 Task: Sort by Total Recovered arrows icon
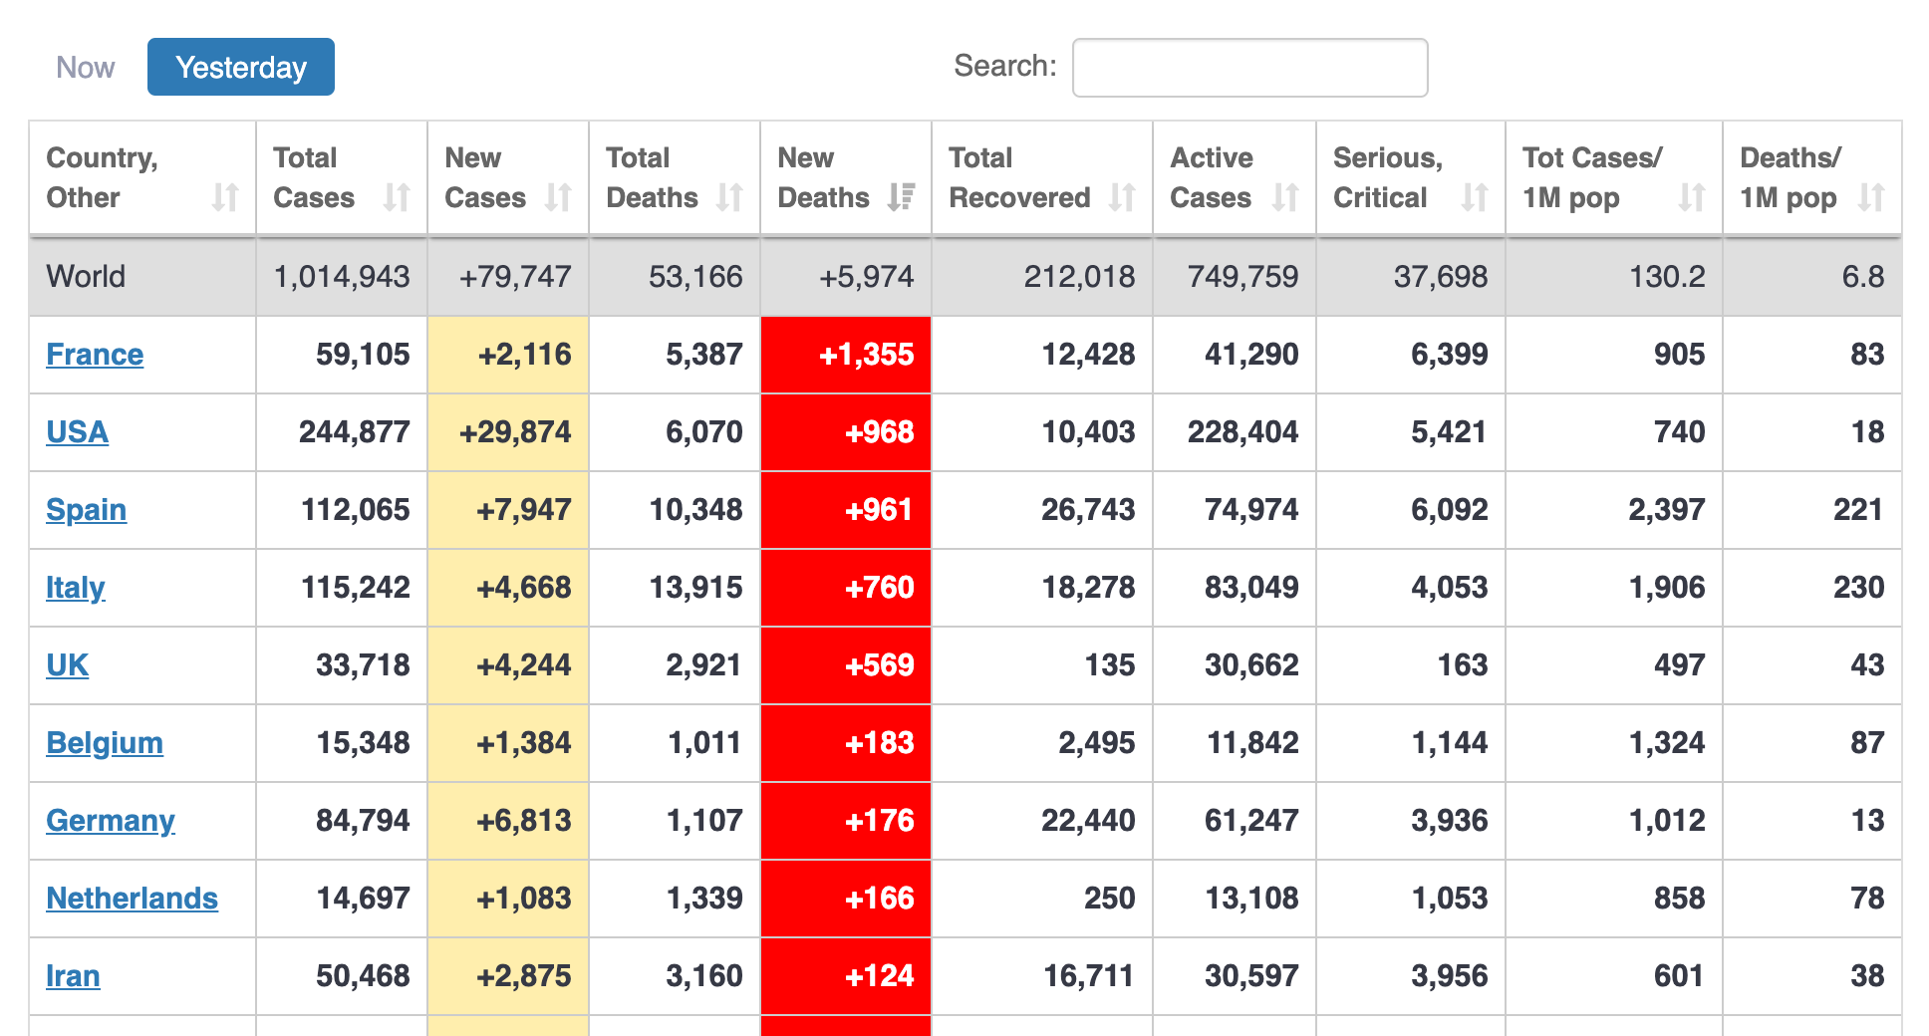point(1122,197)
